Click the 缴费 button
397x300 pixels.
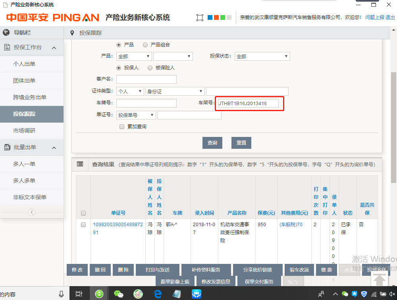point(327,270)
